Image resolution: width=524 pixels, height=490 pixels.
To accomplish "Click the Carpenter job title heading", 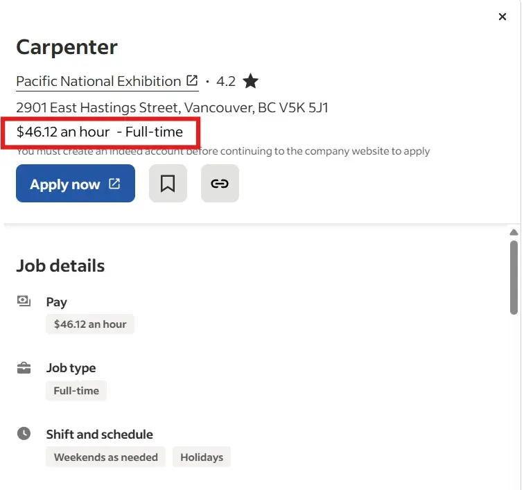I will [67, 47].
